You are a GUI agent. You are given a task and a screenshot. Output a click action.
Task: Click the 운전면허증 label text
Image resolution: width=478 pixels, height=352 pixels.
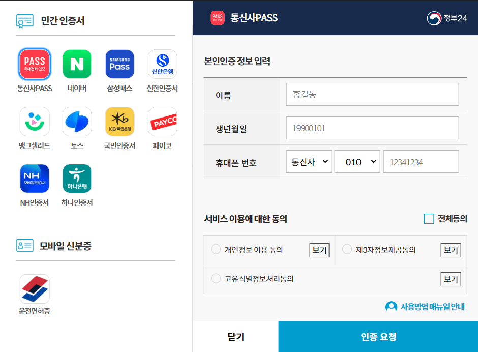(35, 311)
